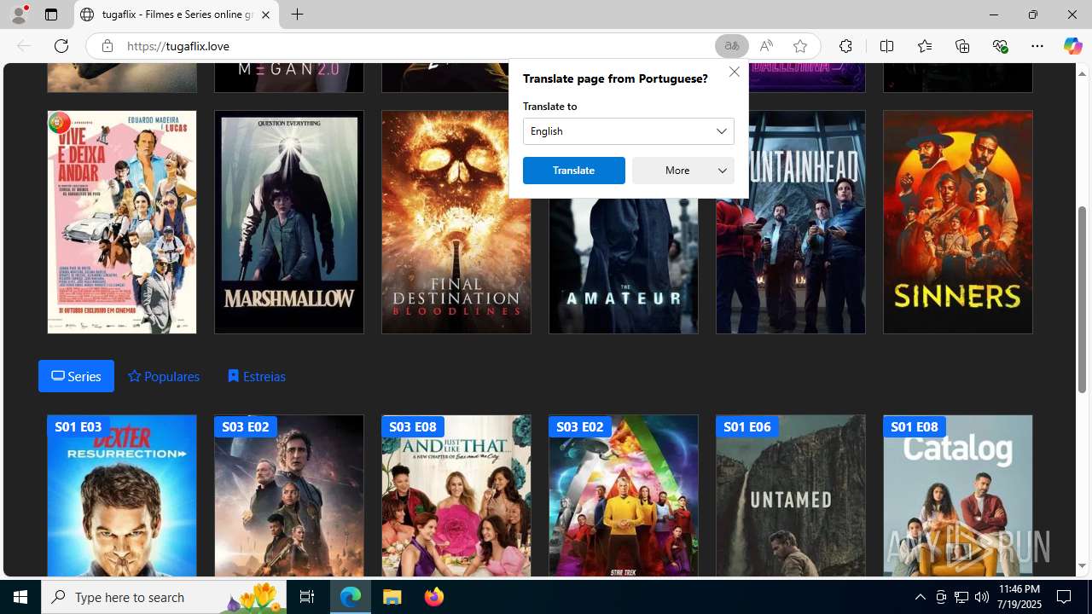The image size is (1092, 614).
Task: Click the address bar URL field
Action: (418, 46)
